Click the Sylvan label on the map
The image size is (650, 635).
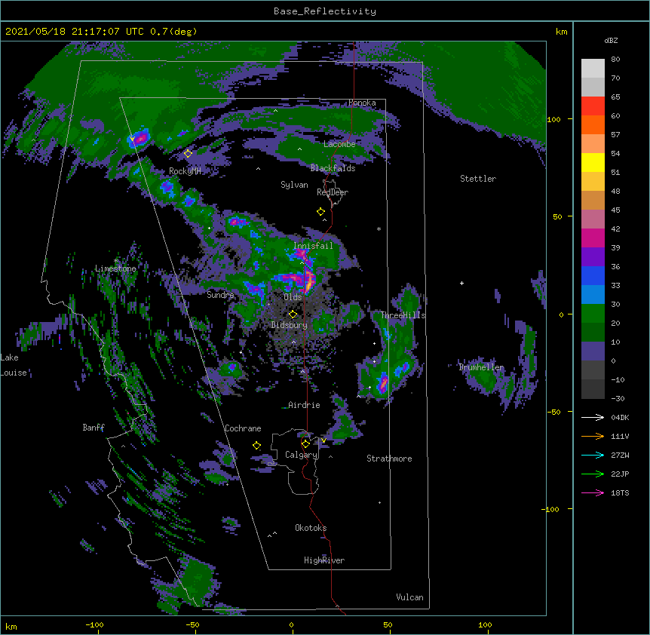point(294,185)
